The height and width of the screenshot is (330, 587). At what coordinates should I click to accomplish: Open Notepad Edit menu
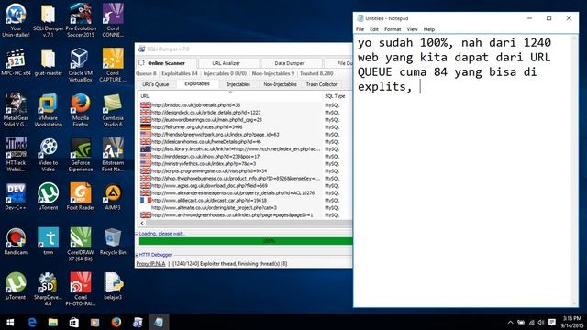(x=374, y=29)
